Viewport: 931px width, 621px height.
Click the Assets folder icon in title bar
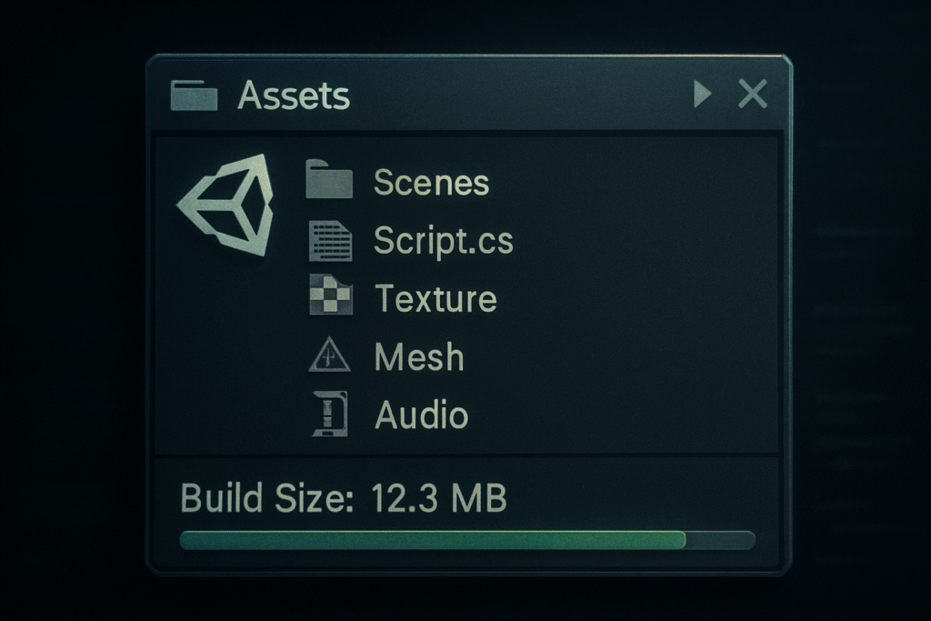tap(194, 95)
